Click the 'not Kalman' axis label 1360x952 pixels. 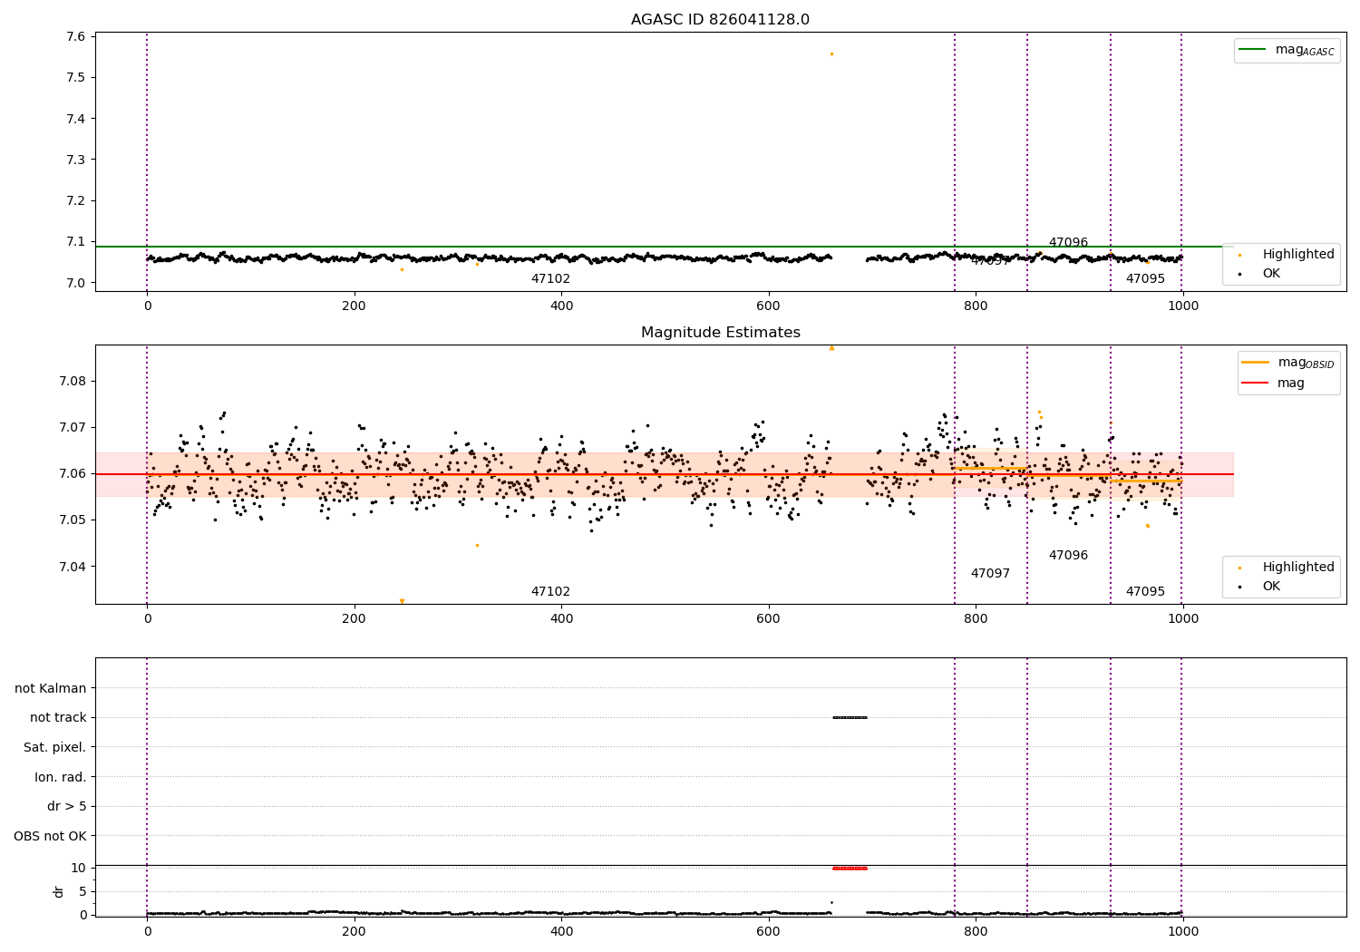[x=51, y=689]
